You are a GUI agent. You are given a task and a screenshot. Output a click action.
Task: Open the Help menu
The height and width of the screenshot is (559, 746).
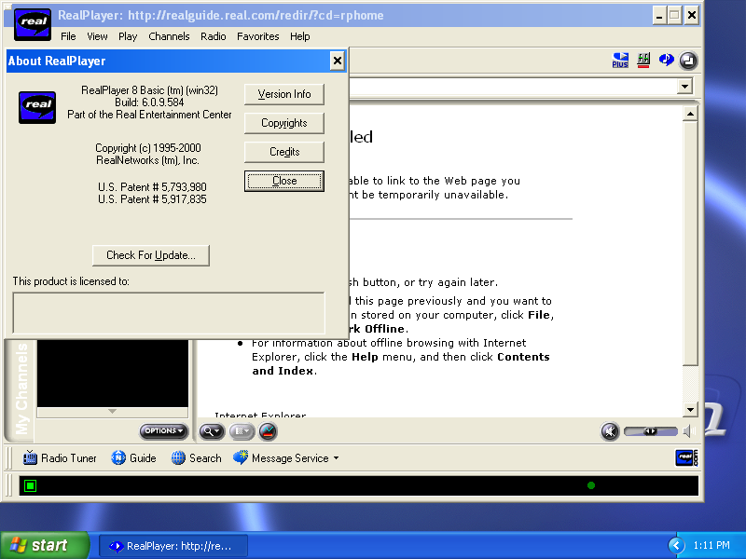tap(299, 36)
